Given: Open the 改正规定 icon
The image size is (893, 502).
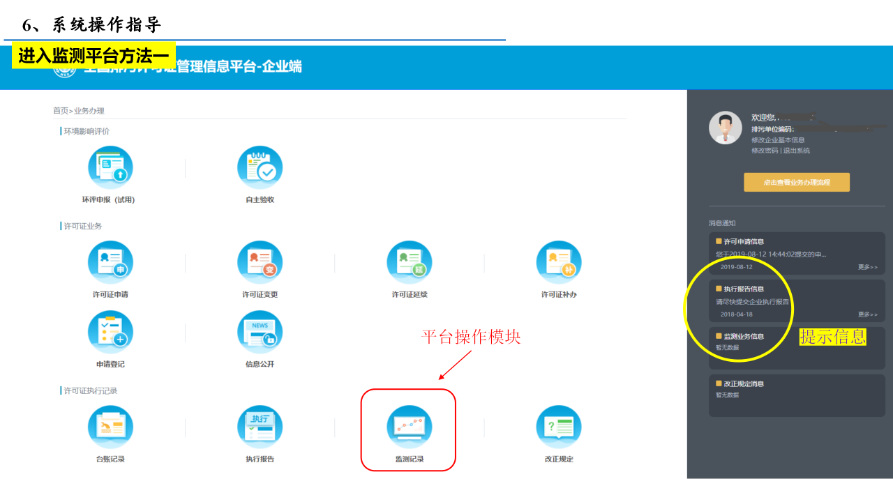Looking at the screenshot, I should point(559,427).
